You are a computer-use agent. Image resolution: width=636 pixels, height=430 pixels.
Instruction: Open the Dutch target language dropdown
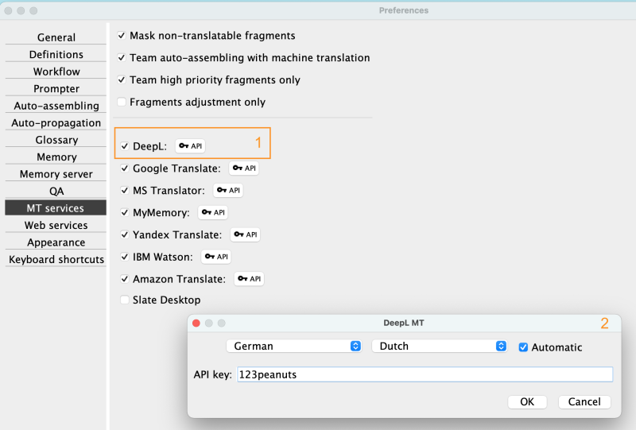pos(440,346)
